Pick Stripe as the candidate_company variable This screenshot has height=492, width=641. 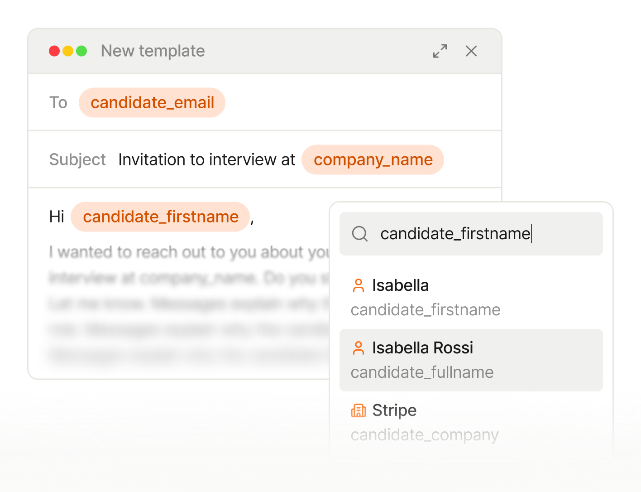pos(394,410)
